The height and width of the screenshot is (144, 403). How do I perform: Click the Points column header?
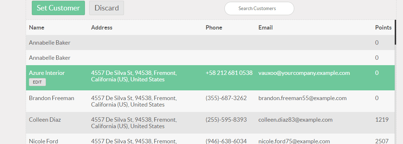[383, 27]
